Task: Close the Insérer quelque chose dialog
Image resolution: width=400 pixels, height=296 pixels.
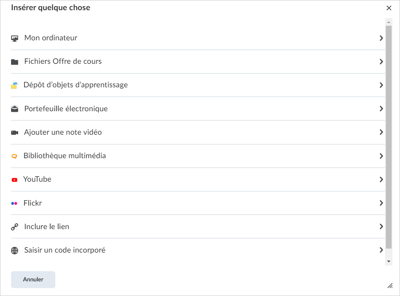Action: pyautogui.click(x=389, y=8)
